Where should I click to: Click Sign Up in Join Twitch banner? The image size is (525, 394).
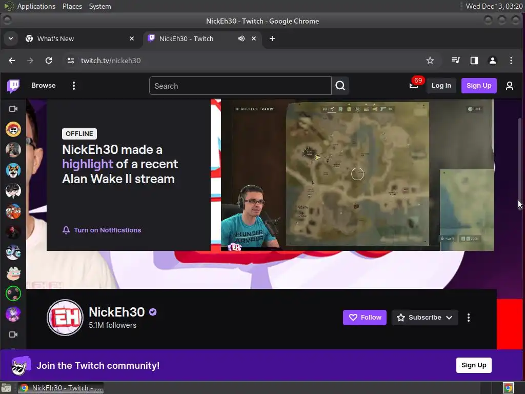tap(474, 365)
